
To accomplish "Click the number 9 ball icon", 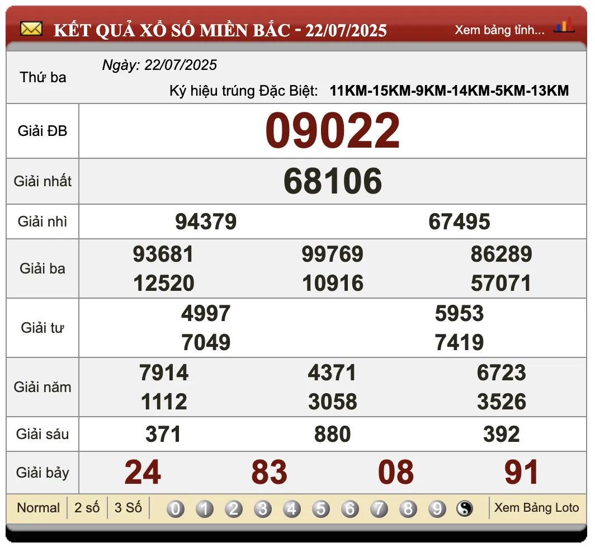I will (438, 508).
